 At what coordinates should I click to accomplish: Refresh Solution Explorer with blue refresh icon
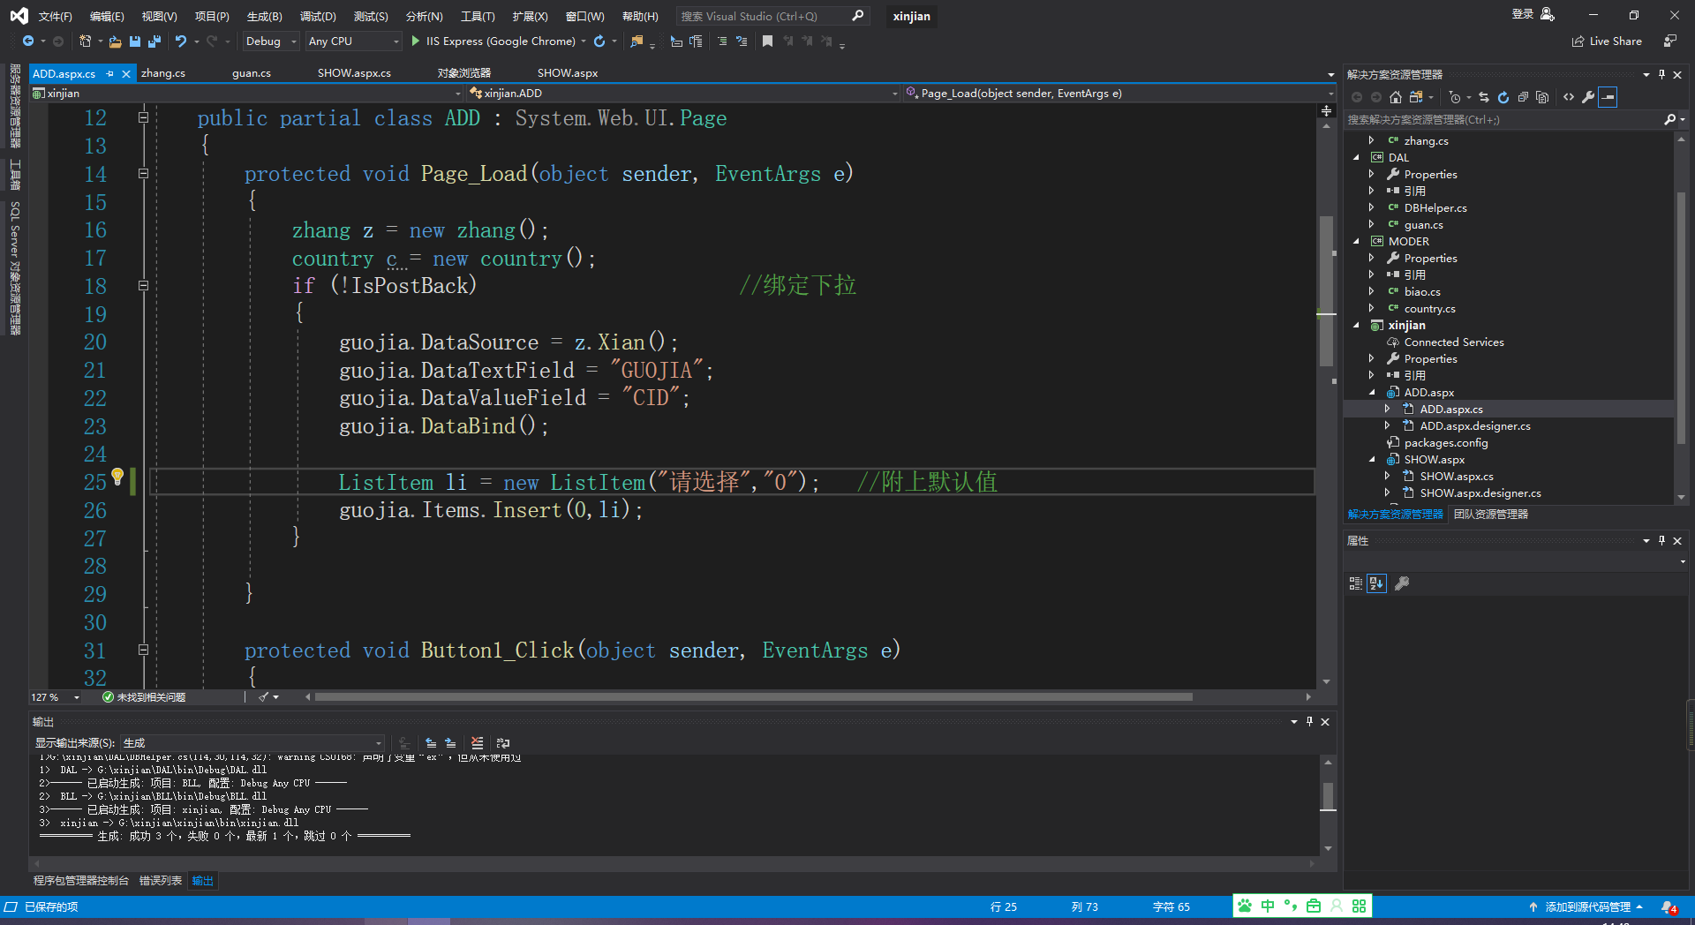(x=1503, y=97)
